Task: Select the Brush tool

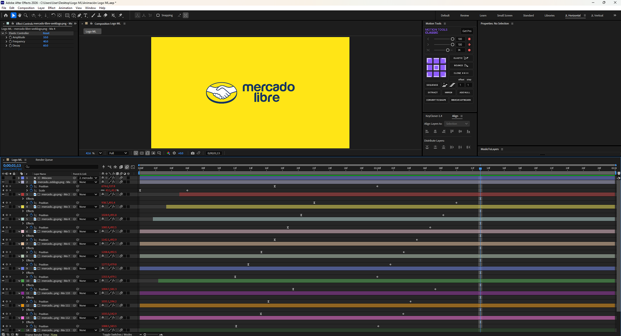Action: [x=93, y=15]
